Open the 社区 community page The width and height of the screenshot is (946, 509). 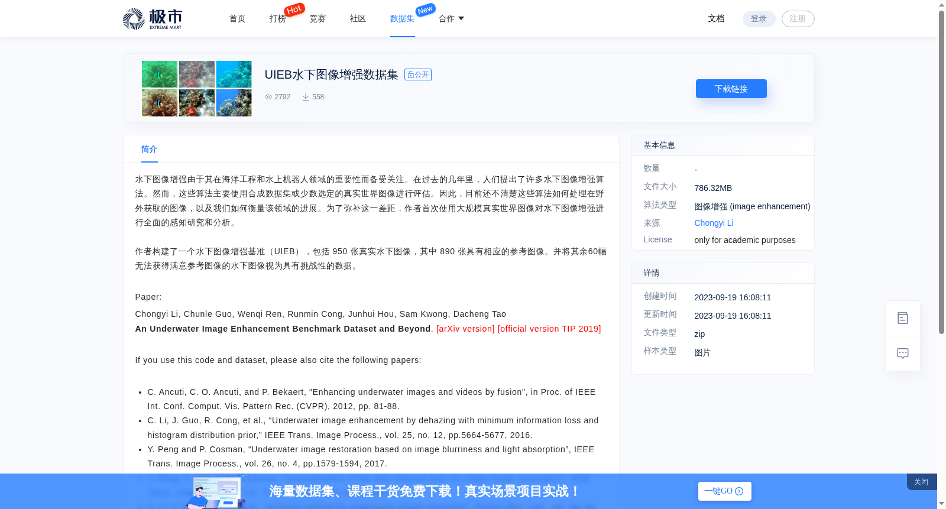click(x=358, y=19)
